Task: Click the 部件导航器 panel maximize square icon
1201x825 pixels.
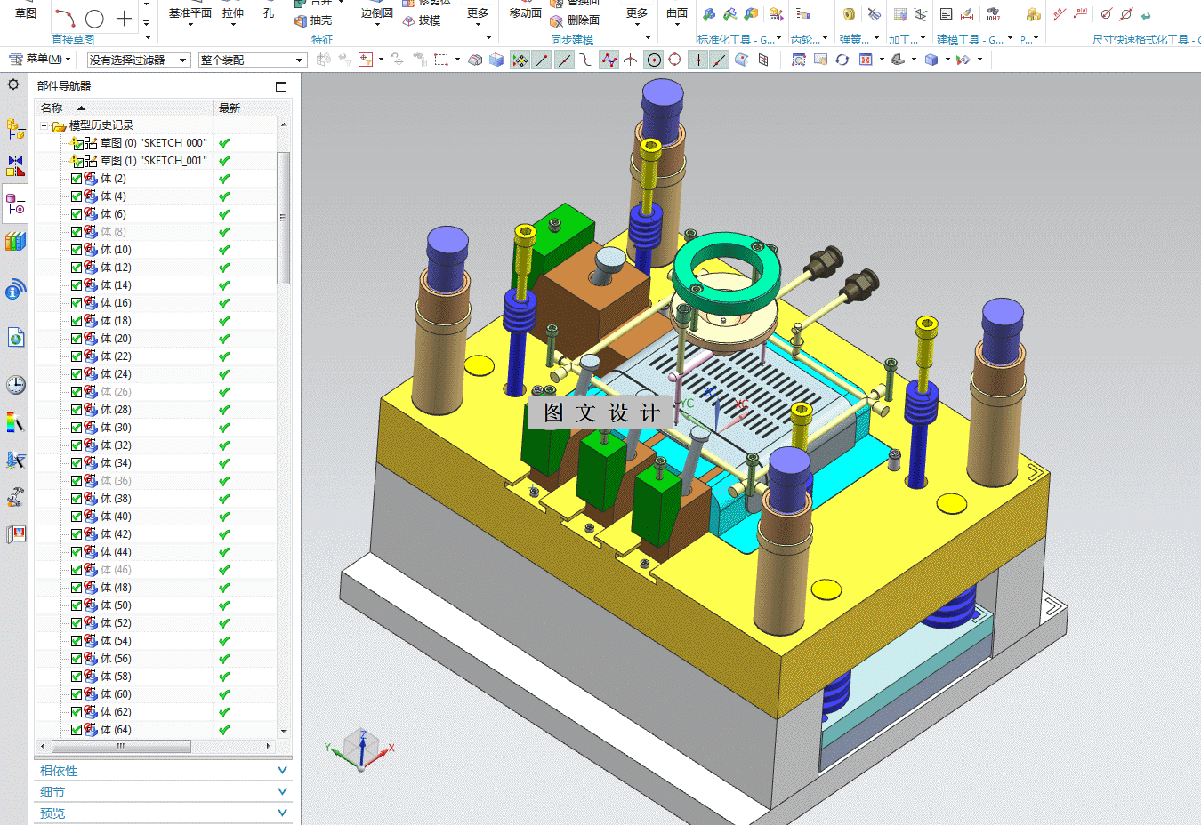Action: click(x=281, y=86)
